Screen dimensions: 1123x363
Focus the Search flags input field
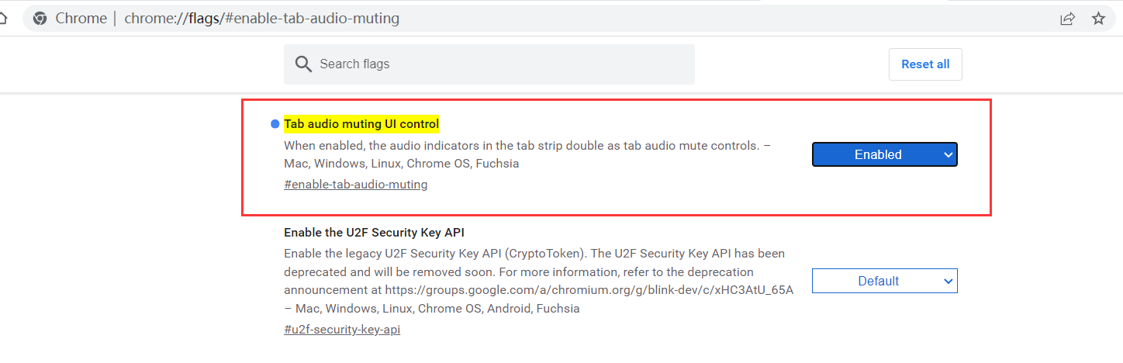pos(496,64)
